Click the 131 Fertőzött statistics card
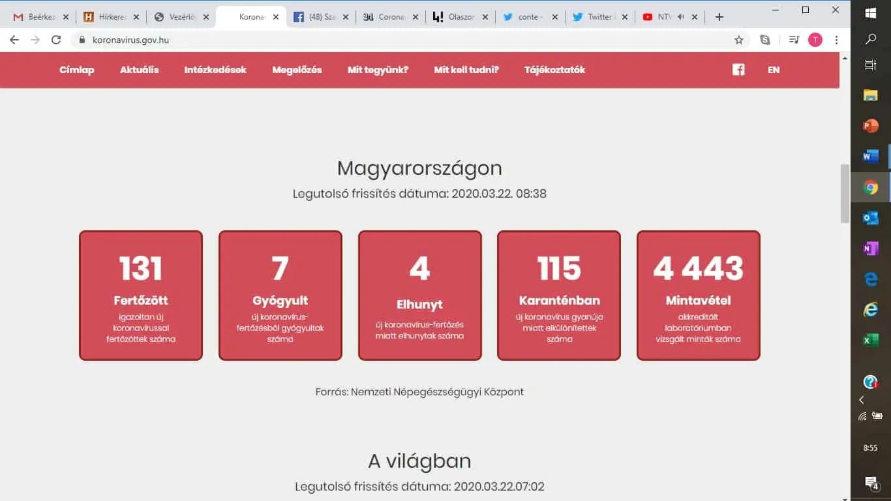The height and width of the screenshot is (501, 891). point(141,295)
